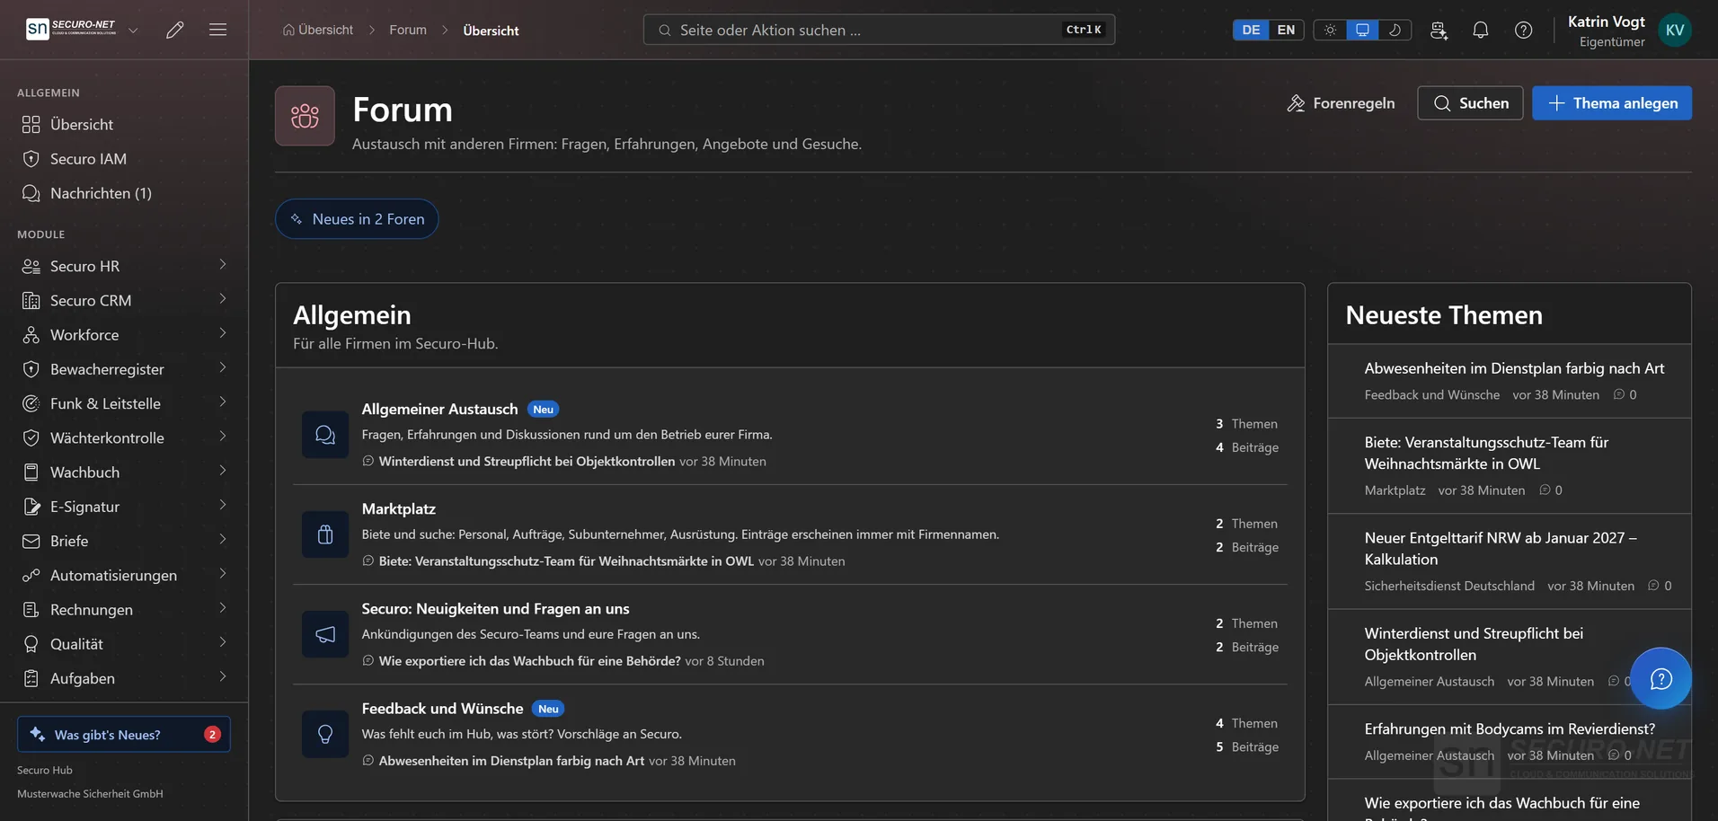
Task: Click the Forum people icon beside the title
Action: click(305, 116)
